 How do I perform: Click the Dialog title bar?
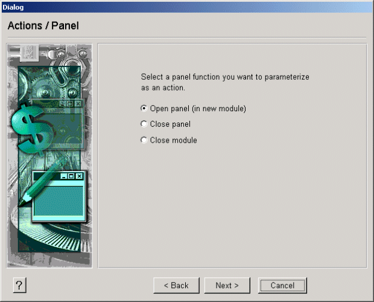click(x=187, y=7)
